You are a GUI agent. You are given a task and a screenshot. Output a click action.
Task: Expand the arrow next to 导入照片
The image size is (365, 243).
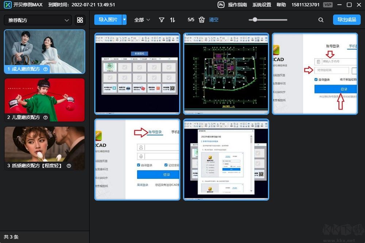124,20
